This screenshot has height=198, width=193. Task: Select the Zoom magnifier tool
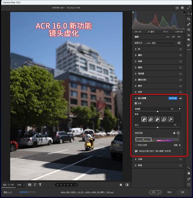coord(188,168)
